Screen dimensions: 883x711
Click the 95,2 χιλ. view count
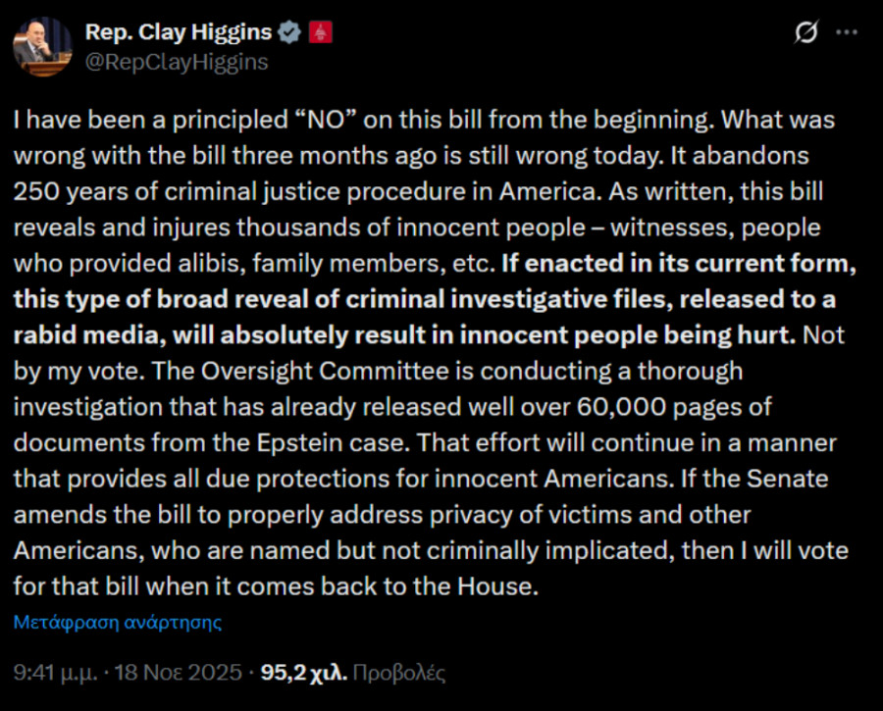click(300, 674)
